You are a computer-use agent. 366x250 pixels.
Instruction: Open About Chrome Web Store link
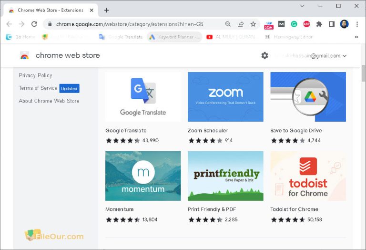pyautogui.click(x=49, y=101)
